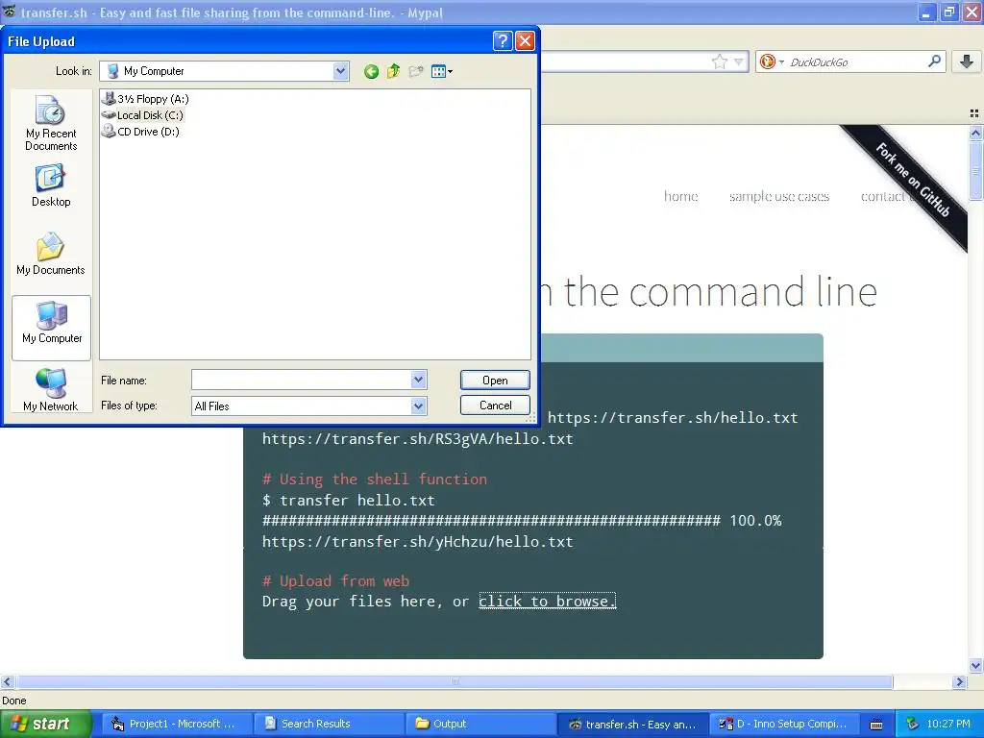Click the page scroll up arrow
This screenshot has width=984, height=738.
975,133
